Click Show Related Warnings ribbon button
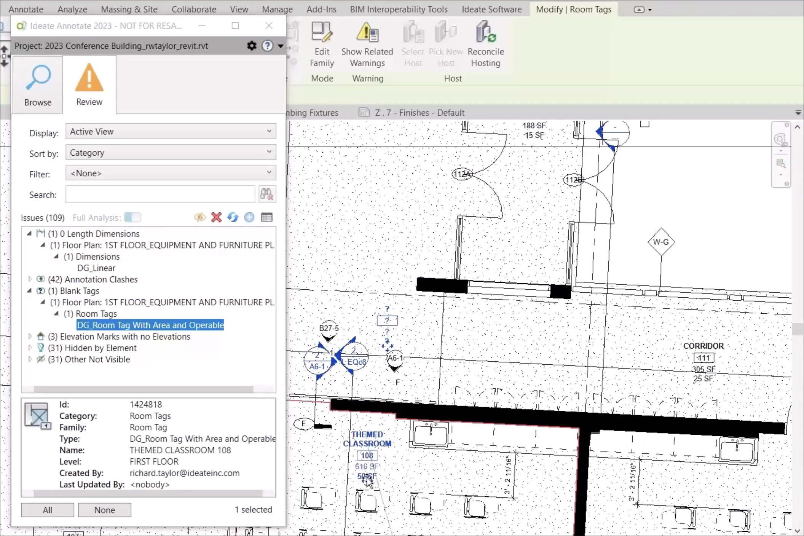The height and width of the screenshot is (536, 804). point(367,45)
